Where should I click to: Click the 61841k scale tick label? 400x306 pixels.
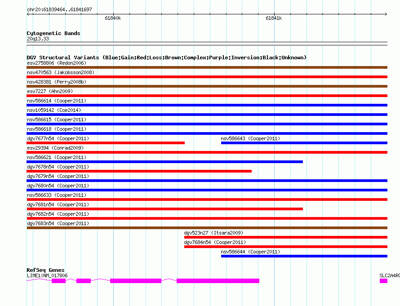coord(274,18)
